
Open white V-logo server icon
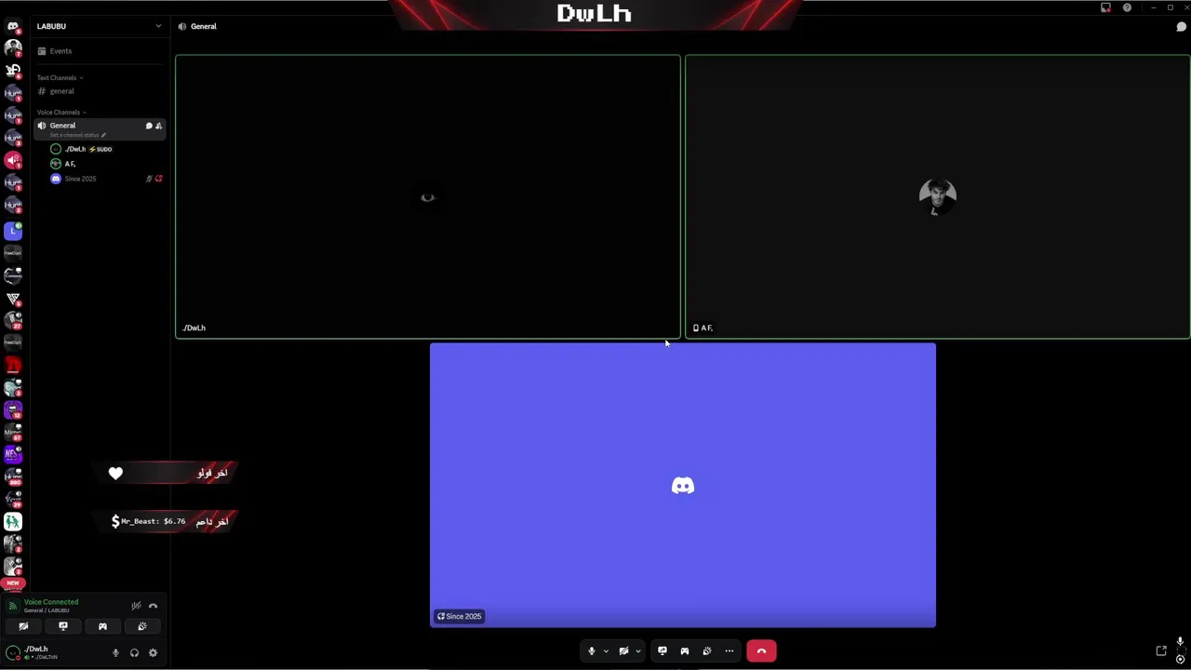(13, 299)
